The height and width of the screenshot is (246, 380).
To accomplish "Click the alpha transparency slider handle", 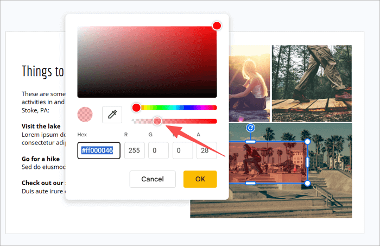I will coord(157,121).
